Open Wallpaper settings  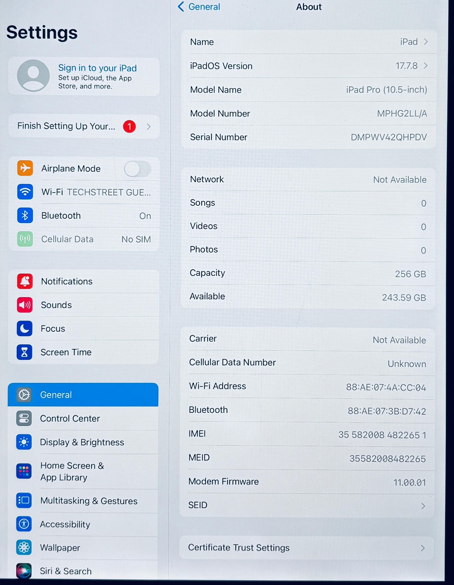83,548
